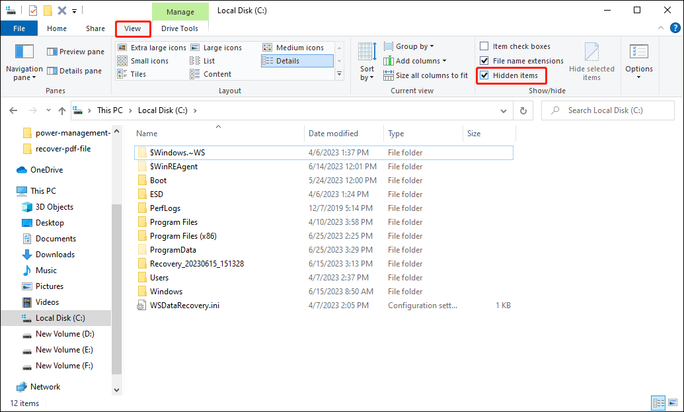Expand the This PC breadcrumb arrow
This screenshot has height=412, width=684.
click(130, 111)
